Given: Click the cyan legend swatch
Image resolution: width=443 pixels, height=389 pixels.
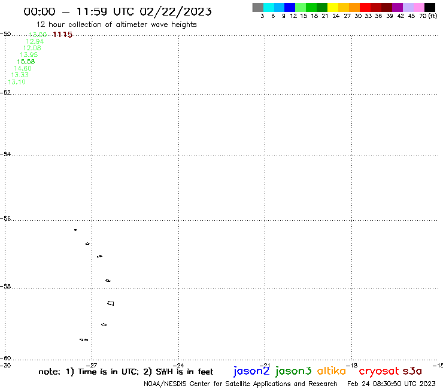Looking at the screenshot, I should click(269, 7).
